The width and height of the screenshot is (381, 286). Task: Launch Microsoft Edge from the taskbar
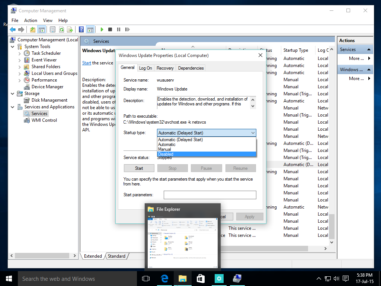[x=164, y=279]
